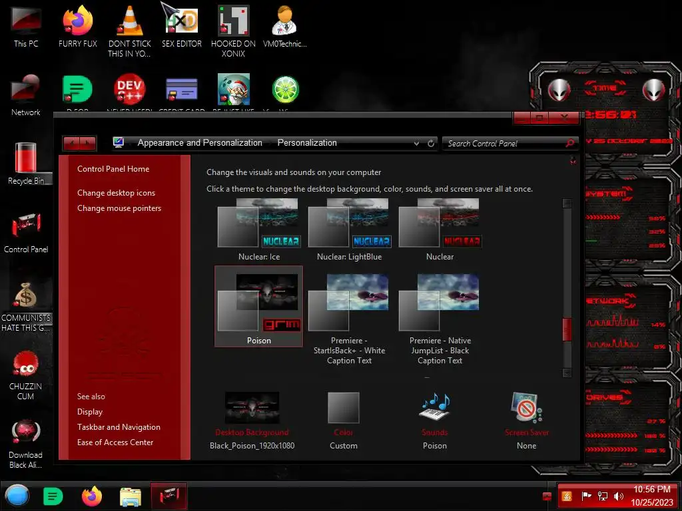
Task: Apply the red Nuclear theme
Action: (440, 230)
